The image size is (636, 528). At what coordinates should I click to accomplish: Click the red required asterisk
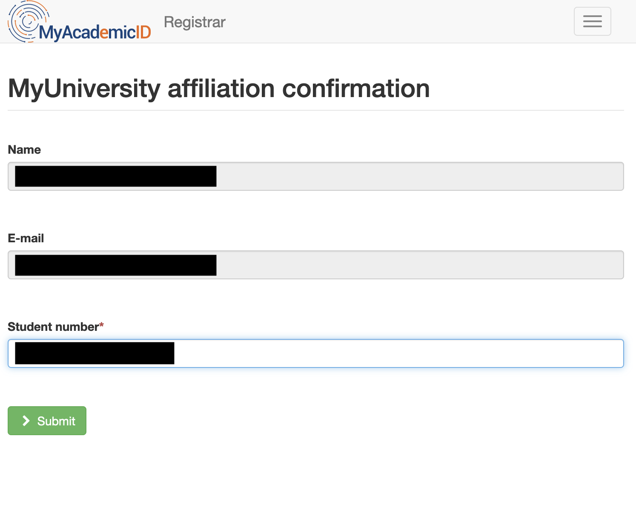(101, 325)
